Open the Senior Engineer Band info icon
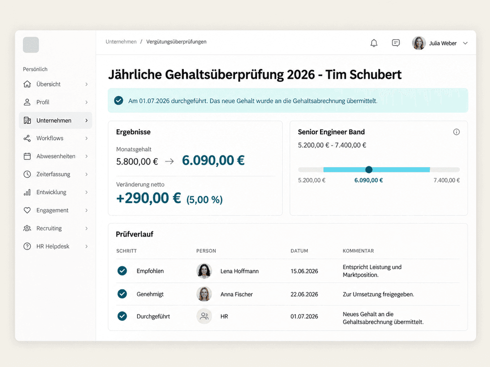This screenshot has height=367, width=490. tap(456, 132)
